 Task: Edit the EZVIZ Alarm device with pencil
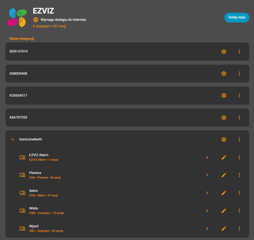pyautogui.click(x=224, y=157)
